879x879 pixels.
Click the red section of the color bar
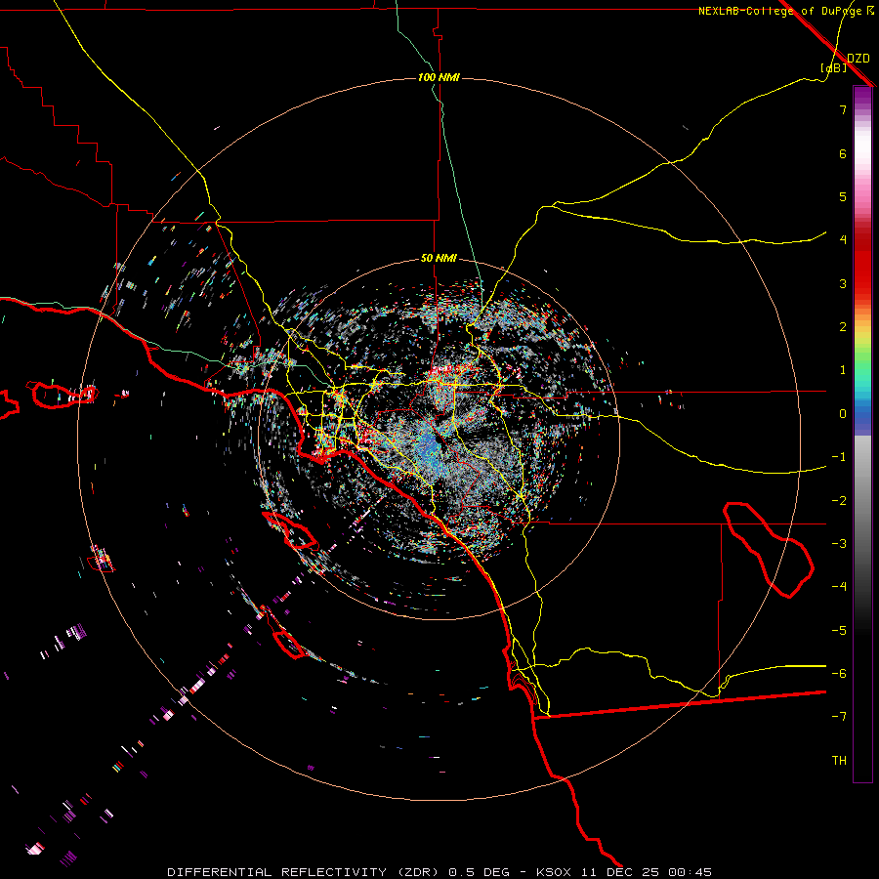pos(862,264)
